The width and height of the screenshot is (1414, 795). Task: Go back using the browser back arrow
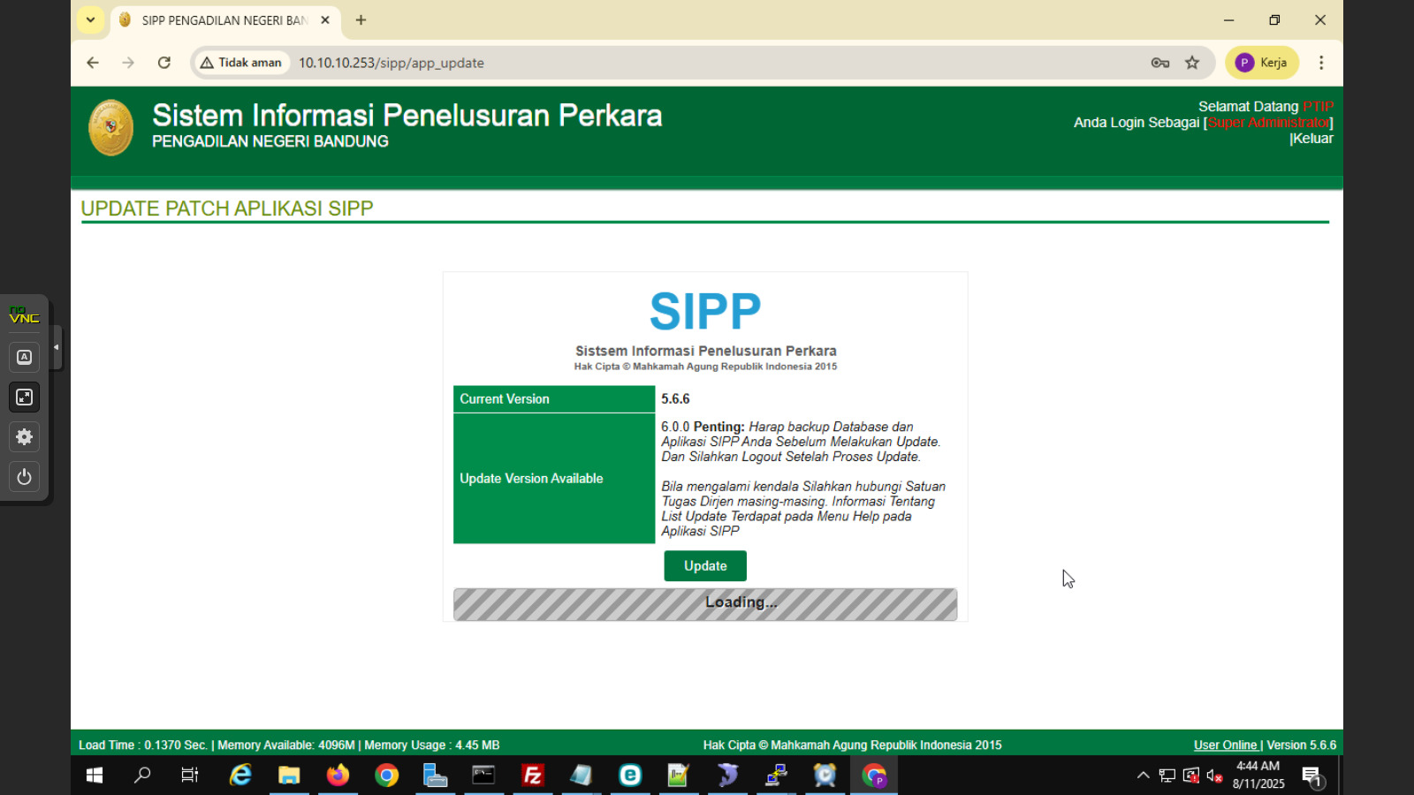[93, 63]
